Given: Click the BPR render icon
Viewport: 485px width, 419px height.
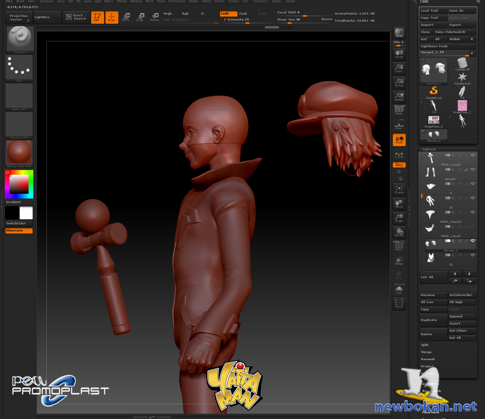Looking at the screenshot, I should tap(399, 33).
